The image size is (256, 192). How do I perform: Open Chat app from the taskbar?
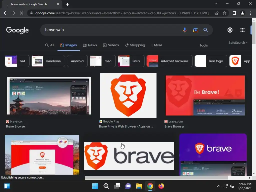click(128, 186)
